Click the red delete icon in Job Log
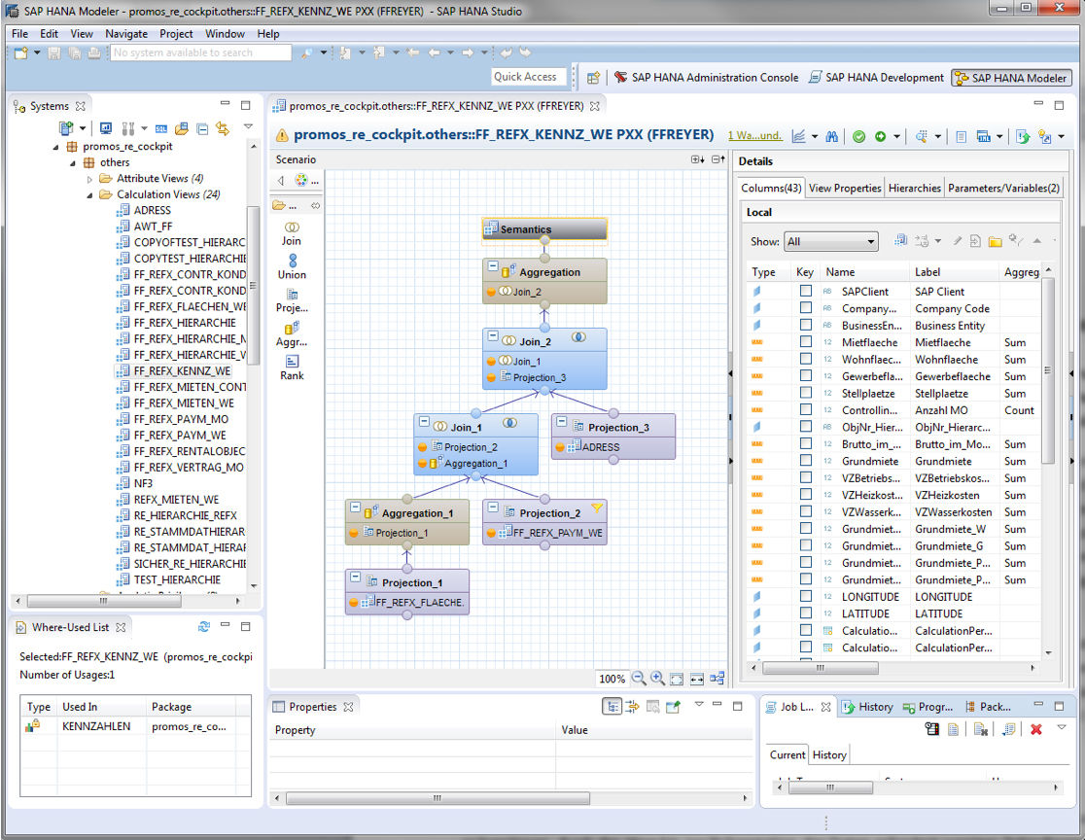1085x840 pixels. point(1036,729)
